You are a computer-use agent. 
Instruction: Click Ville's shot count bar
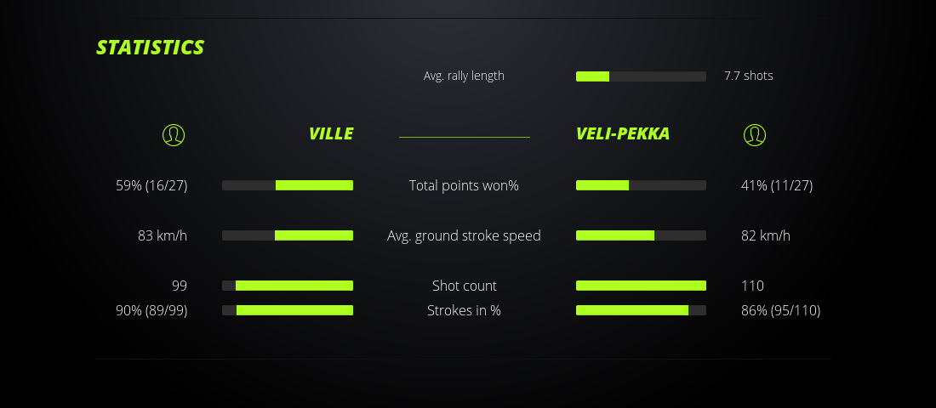point(288,286)
